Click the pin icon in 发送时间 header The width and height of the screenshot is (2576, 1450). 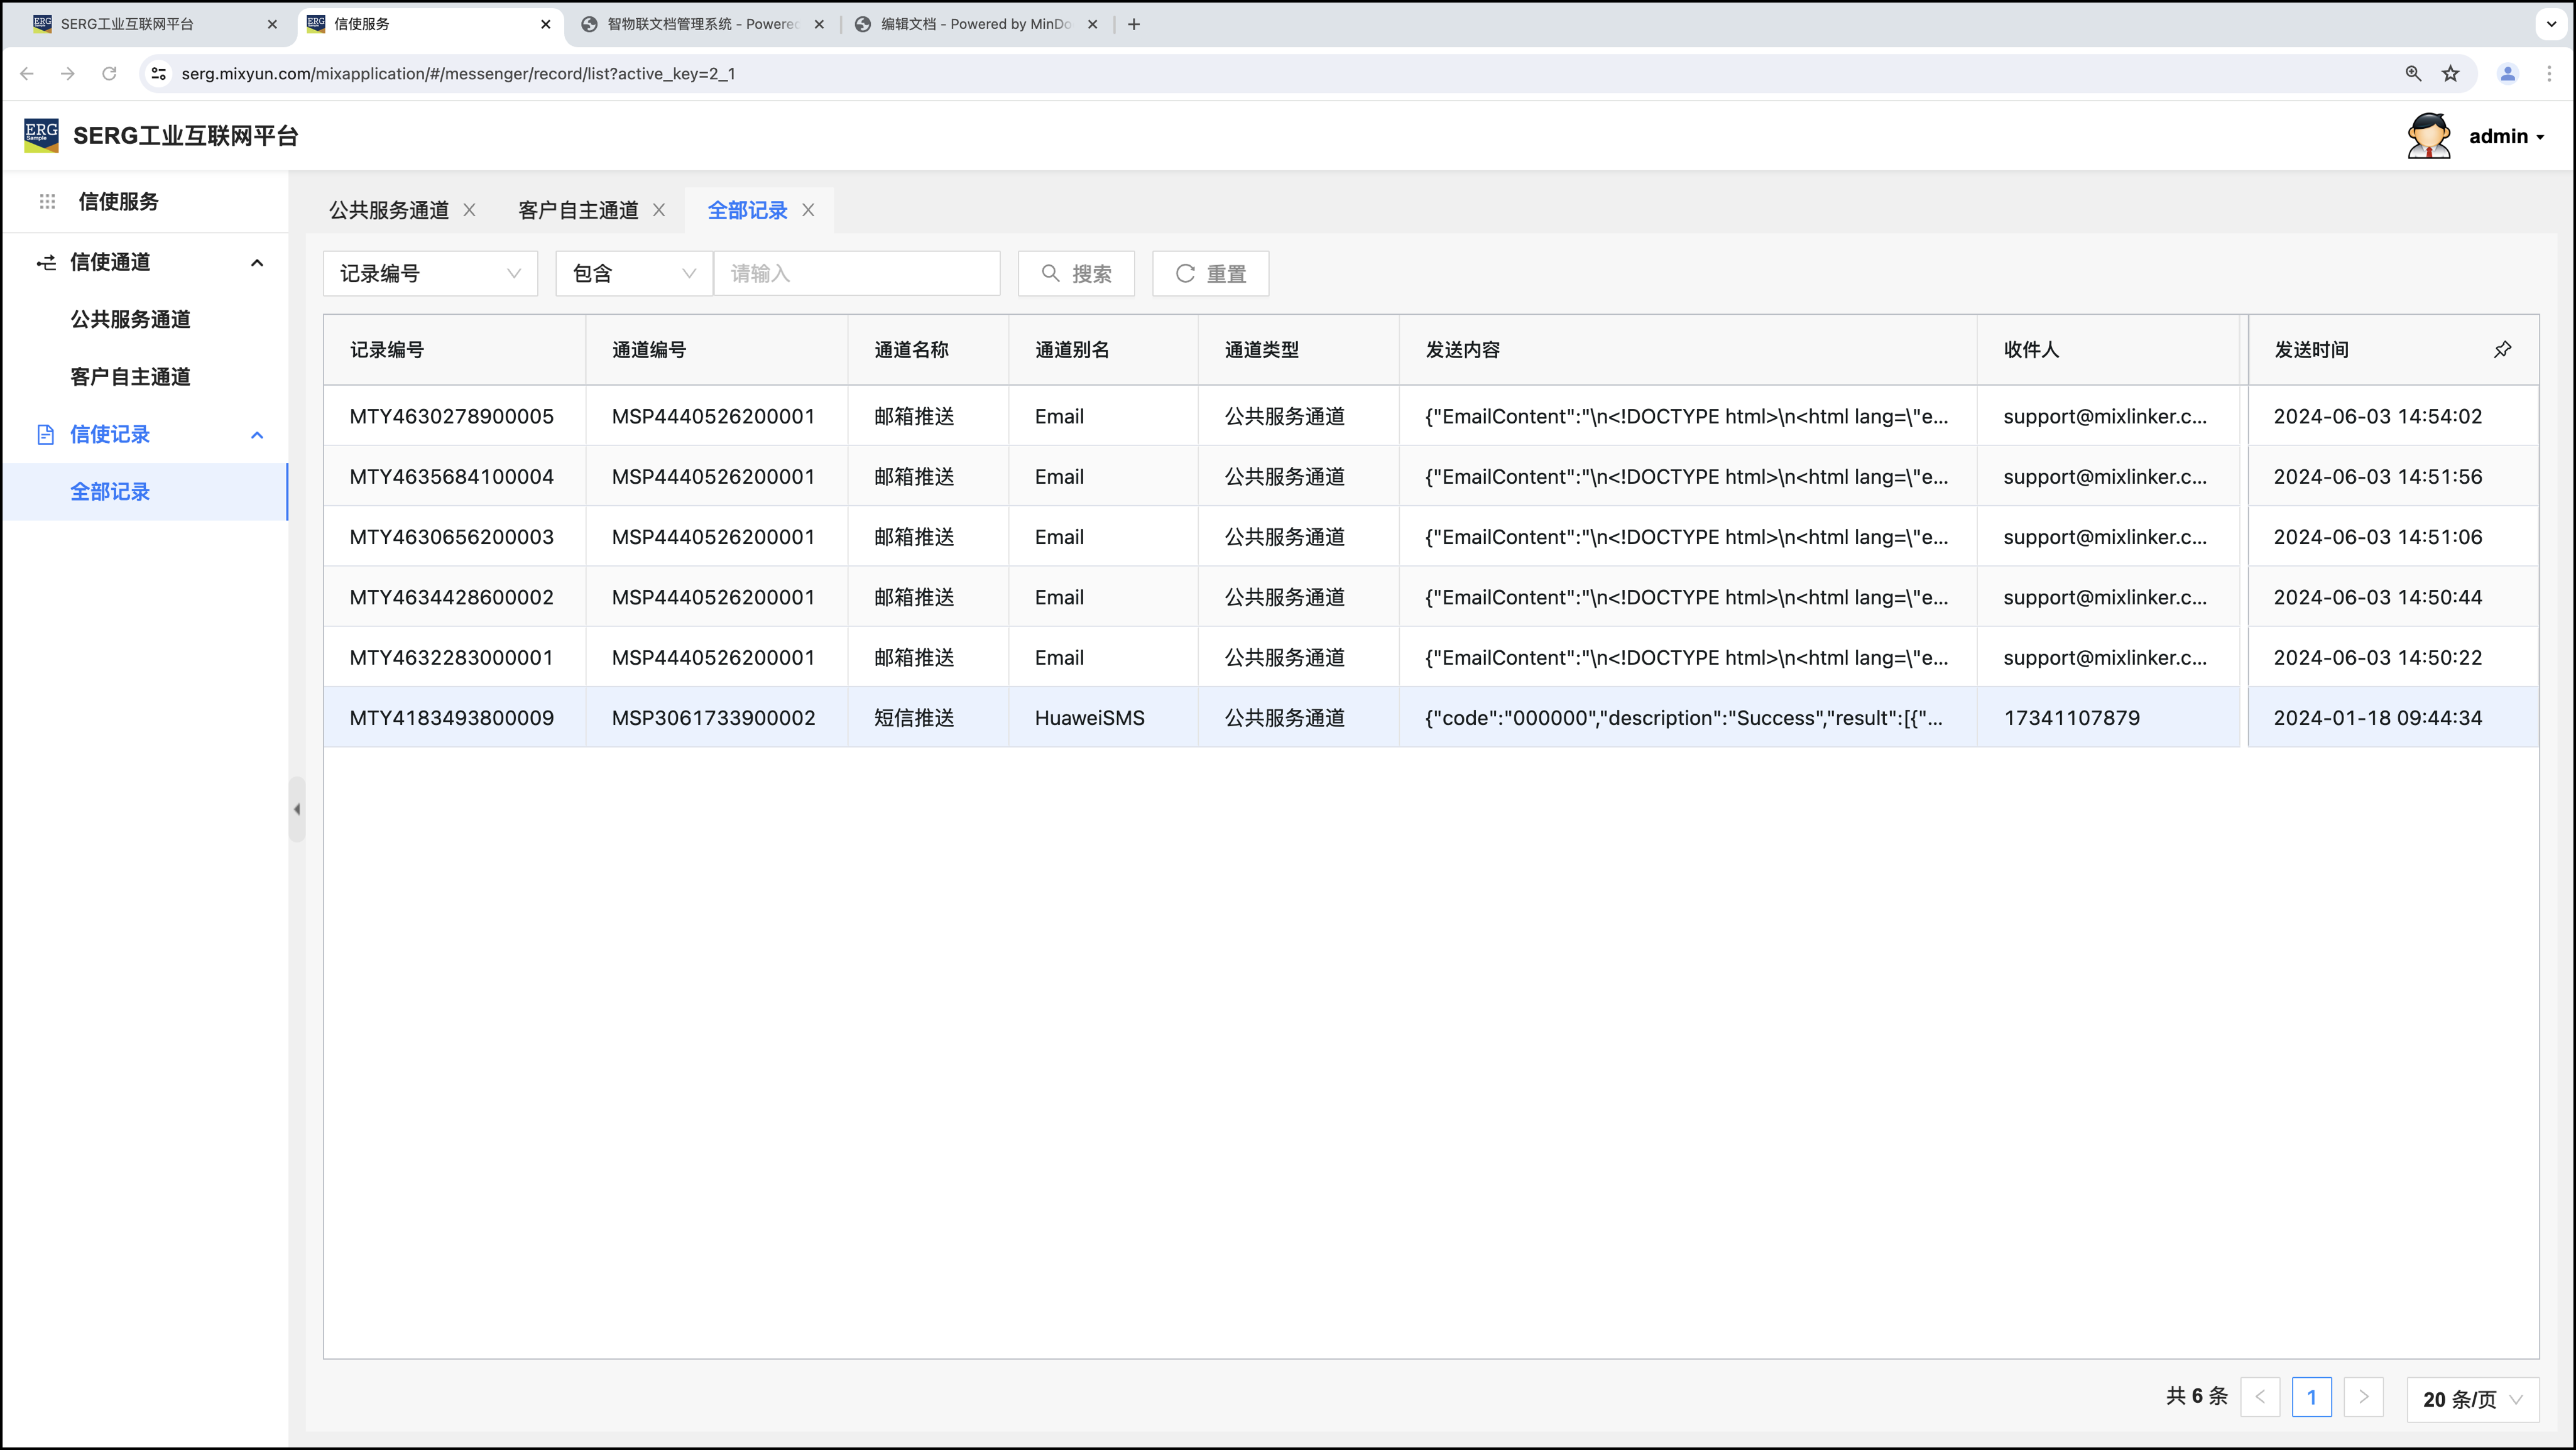(2502, 349)
